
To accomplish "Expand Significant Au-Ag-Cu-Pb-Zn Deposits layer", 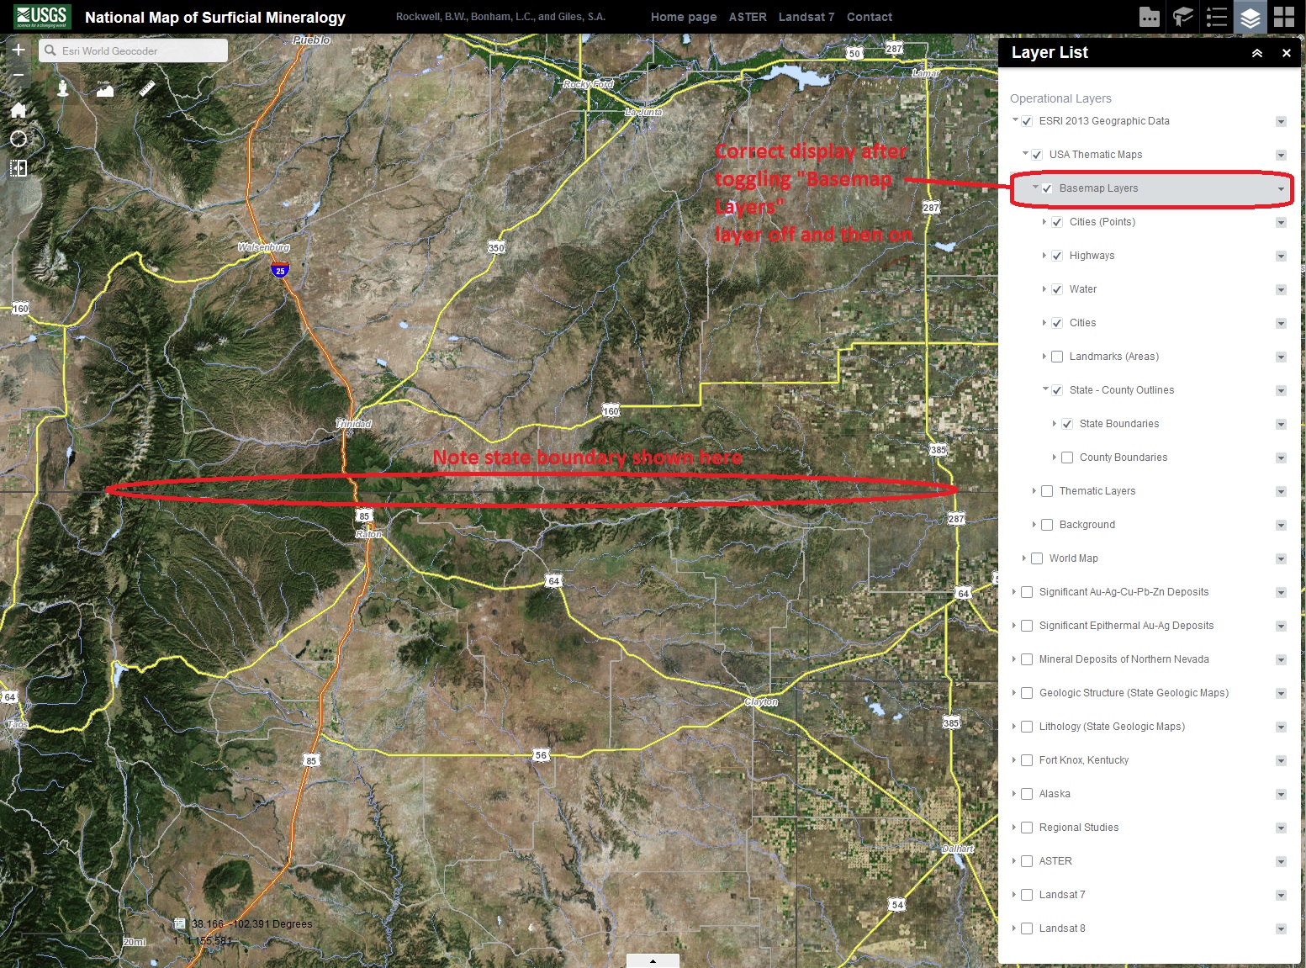I will (x=1014, y=592).
